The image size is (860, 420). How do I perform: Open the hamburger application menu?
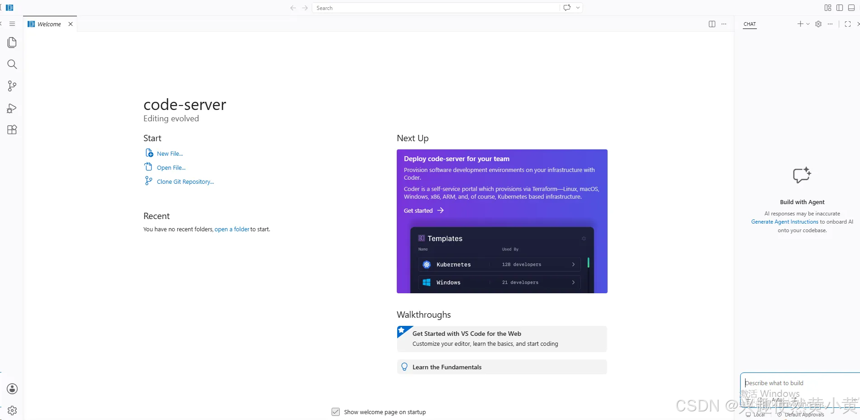(12, 24)
